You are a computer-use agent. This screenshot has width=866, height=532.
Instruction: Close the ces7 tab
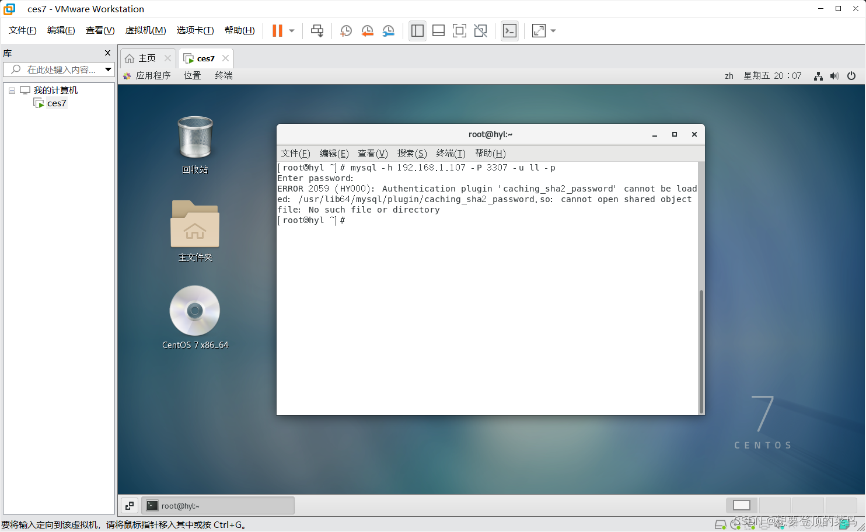point(225,58)
